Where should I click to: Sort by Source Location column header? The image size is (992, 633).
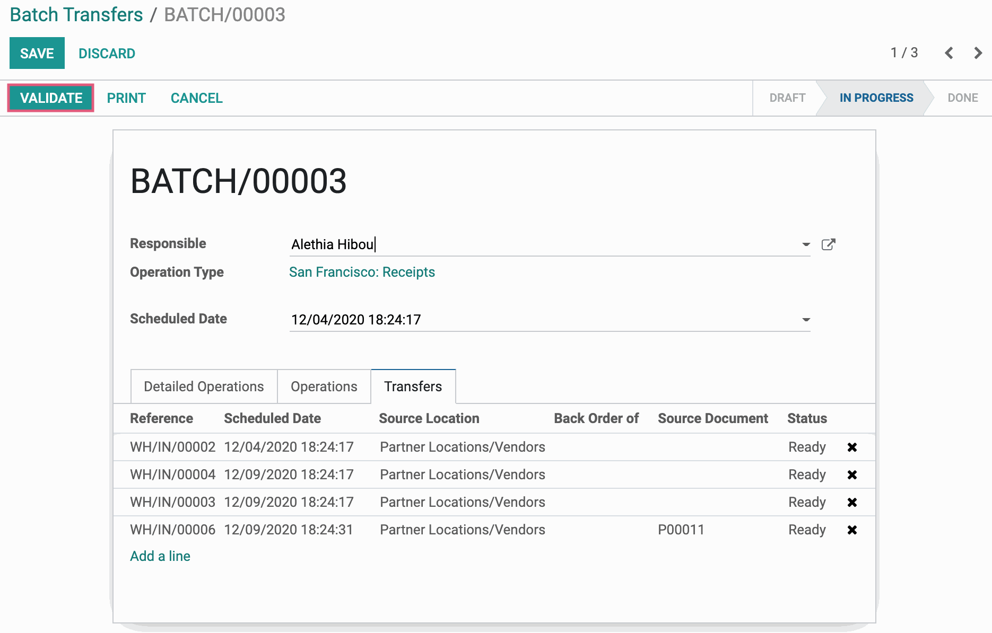[429, 418]
